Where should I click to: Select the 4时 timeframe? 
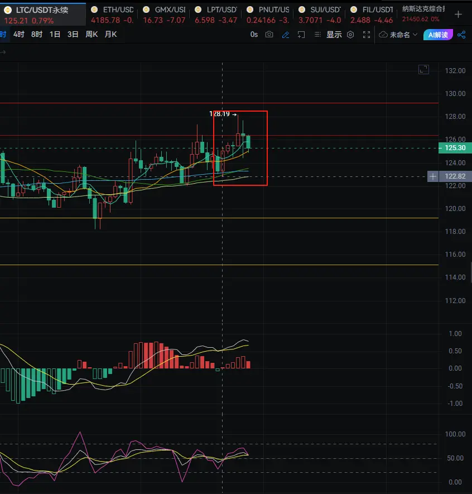tap(18, 35)
